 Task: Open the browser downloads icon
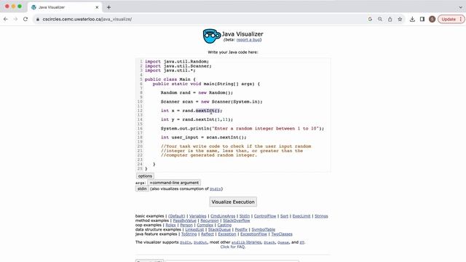click(x=412, y=20)
